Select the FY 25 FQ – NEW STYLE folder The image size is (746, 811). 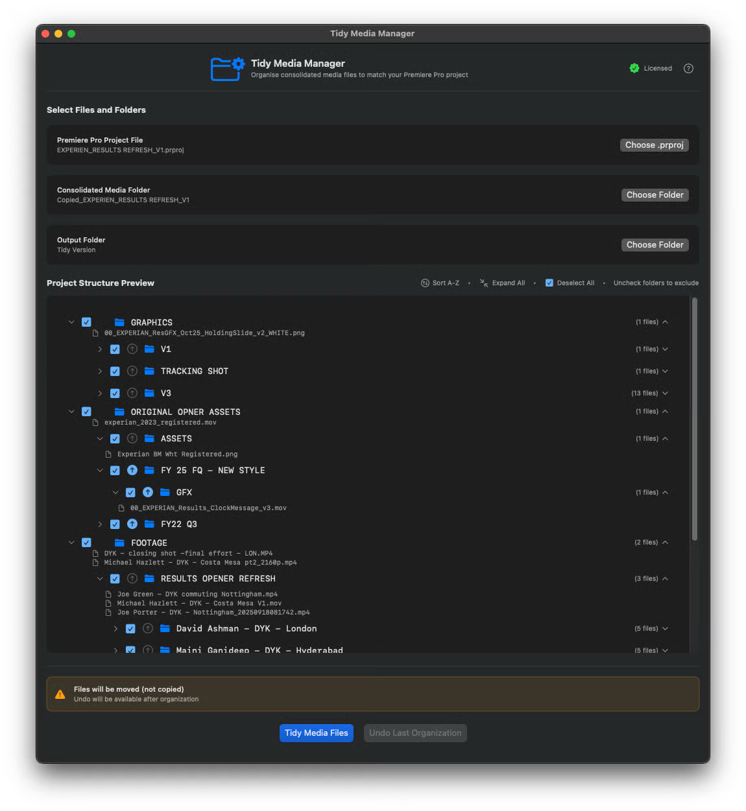click(x=213, y=471)
